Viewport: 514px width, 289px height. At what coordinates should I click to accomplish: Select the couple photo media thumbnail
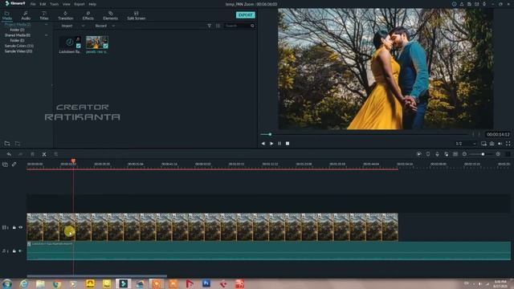pyautogui.click(x=96, y=43)
